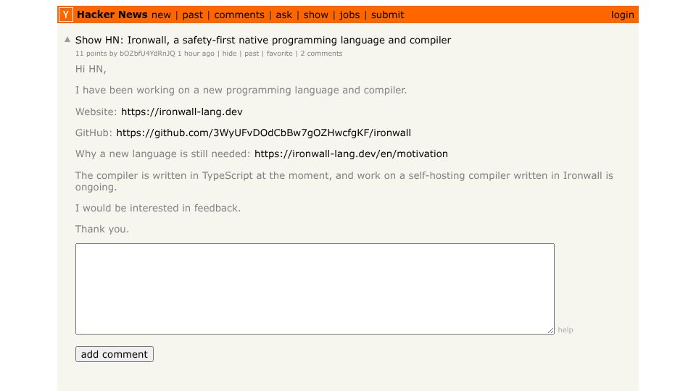This screenshot has width=696, height=391.
Task: Open the Ironwall GitHub repository link
Action: [264, 133]
